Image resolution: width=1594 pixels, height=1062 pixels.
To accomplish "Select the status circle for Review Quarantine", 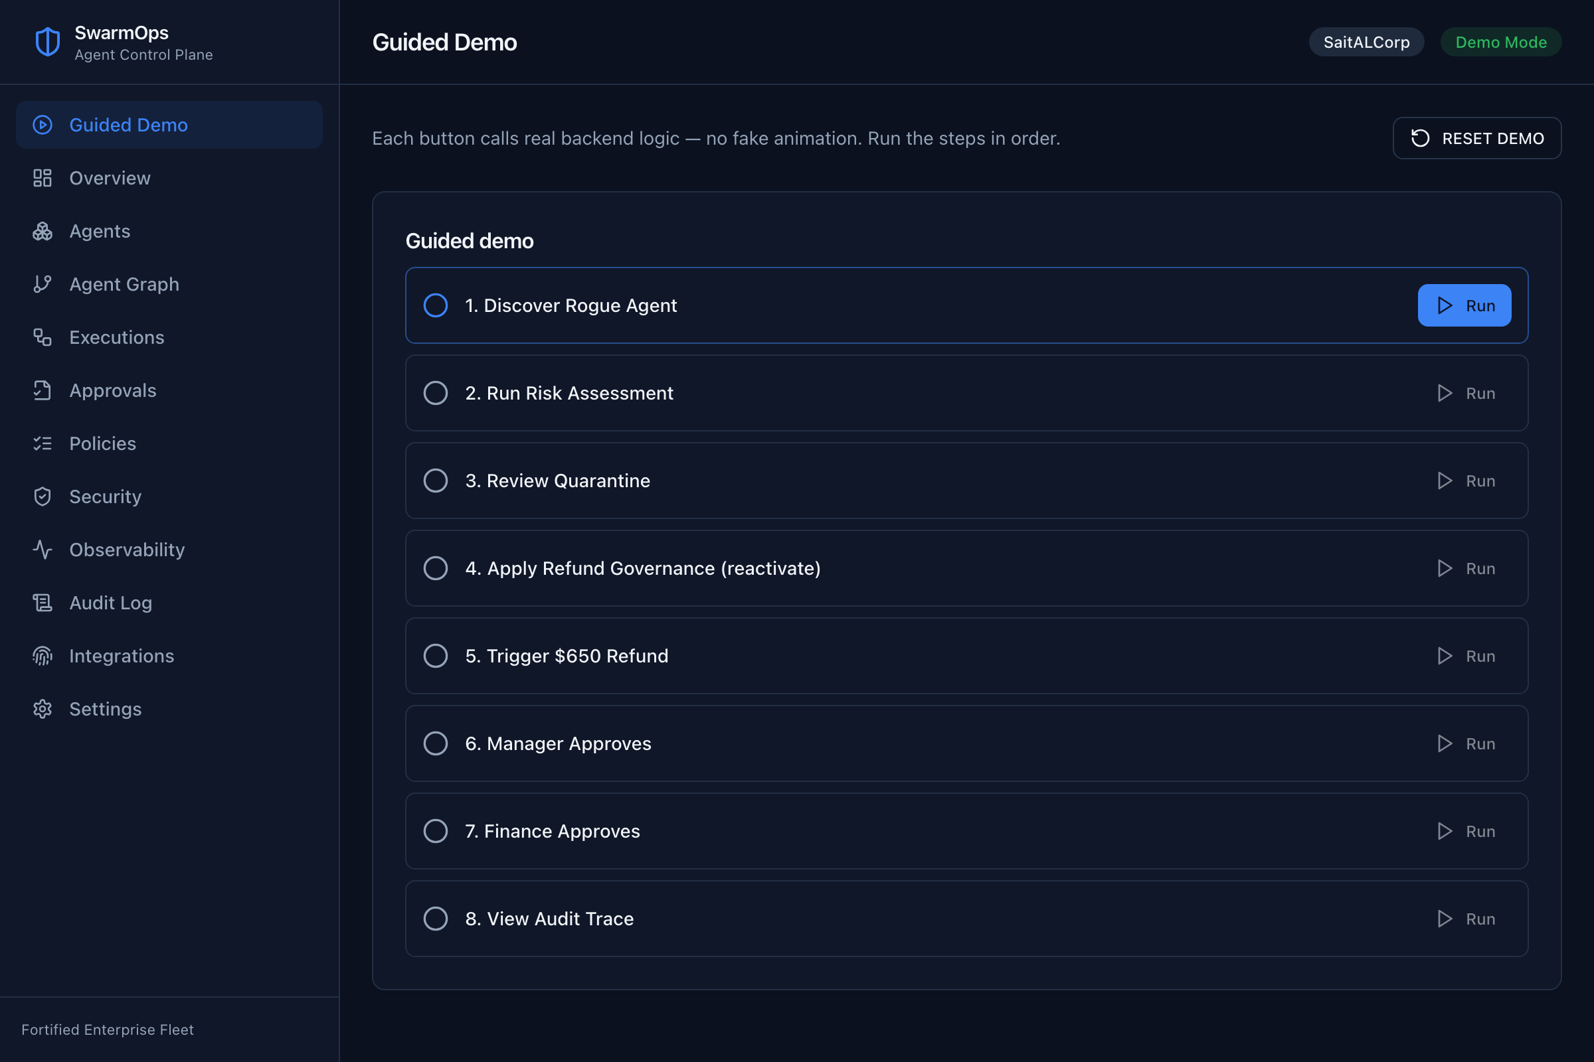I will point(436,481).
